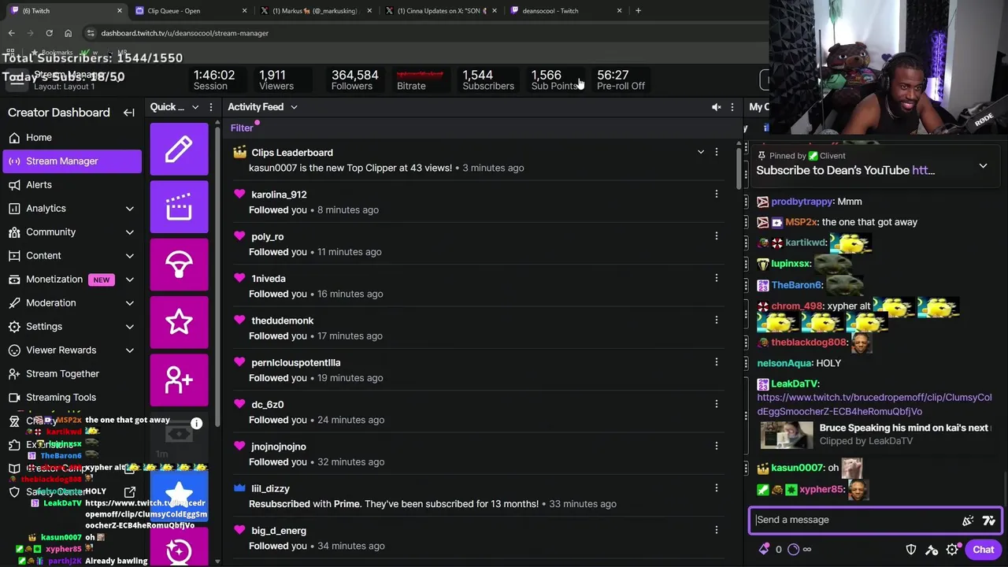Open options for dc_6z0 follow event
The image size is (1008, 567).
point(716,404)
